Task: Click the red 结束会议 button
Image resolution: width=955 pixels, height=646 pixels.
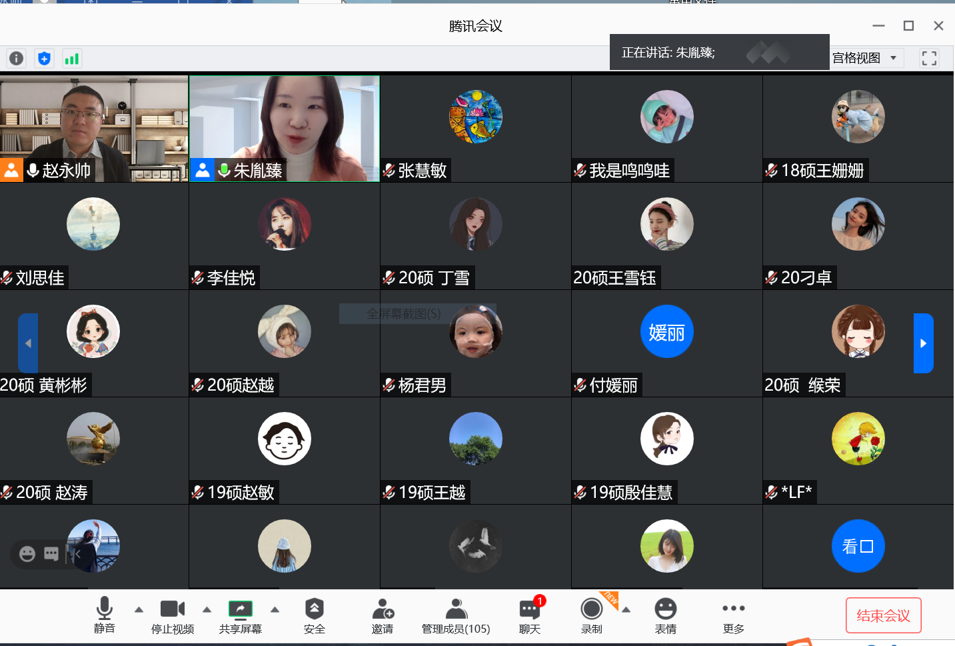Action: (x=883, y=615)
